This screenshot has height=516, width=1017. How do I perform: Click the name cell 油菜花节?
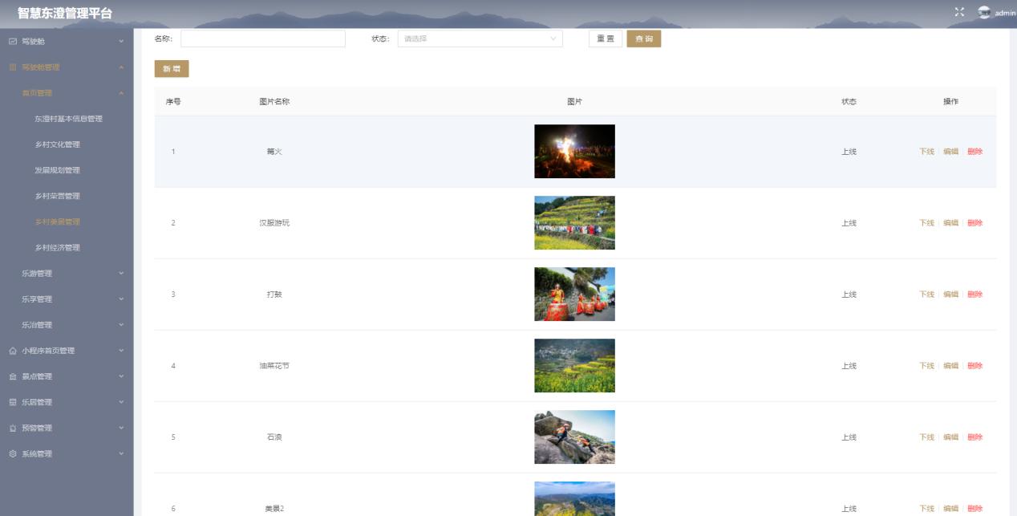coord(274,366)
